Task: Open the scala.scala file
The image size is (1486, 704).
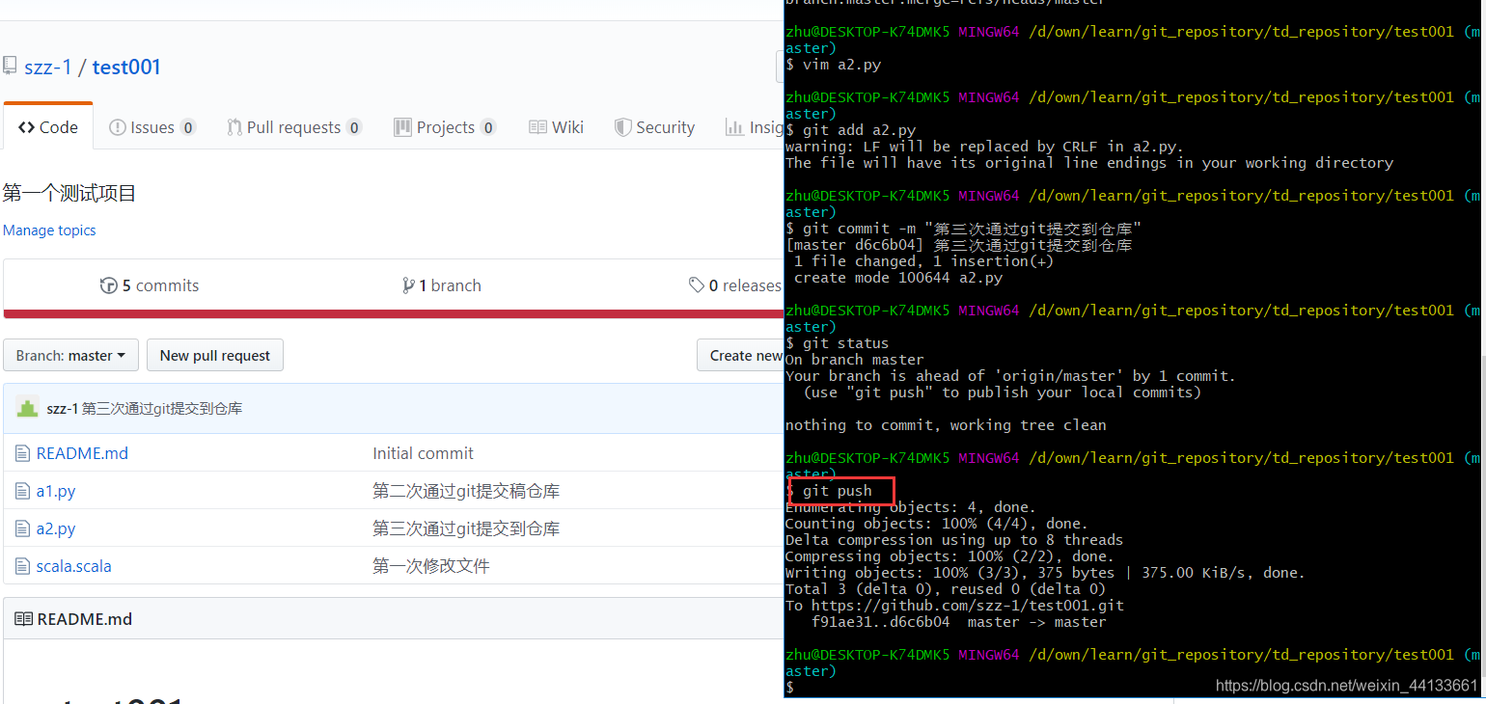Action: tap(74, 566)
